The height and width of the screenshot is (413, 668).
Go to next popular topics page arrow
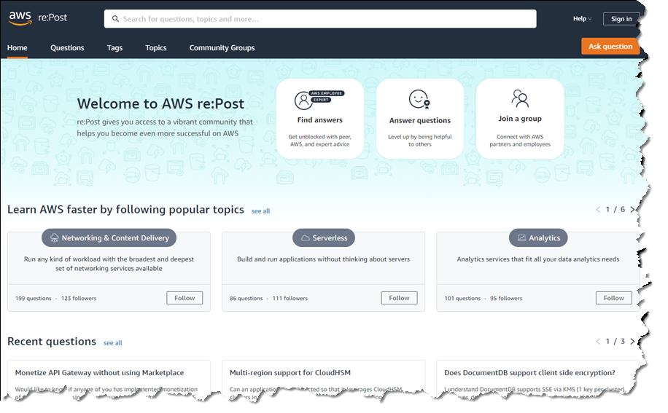(x=633, y=209)
